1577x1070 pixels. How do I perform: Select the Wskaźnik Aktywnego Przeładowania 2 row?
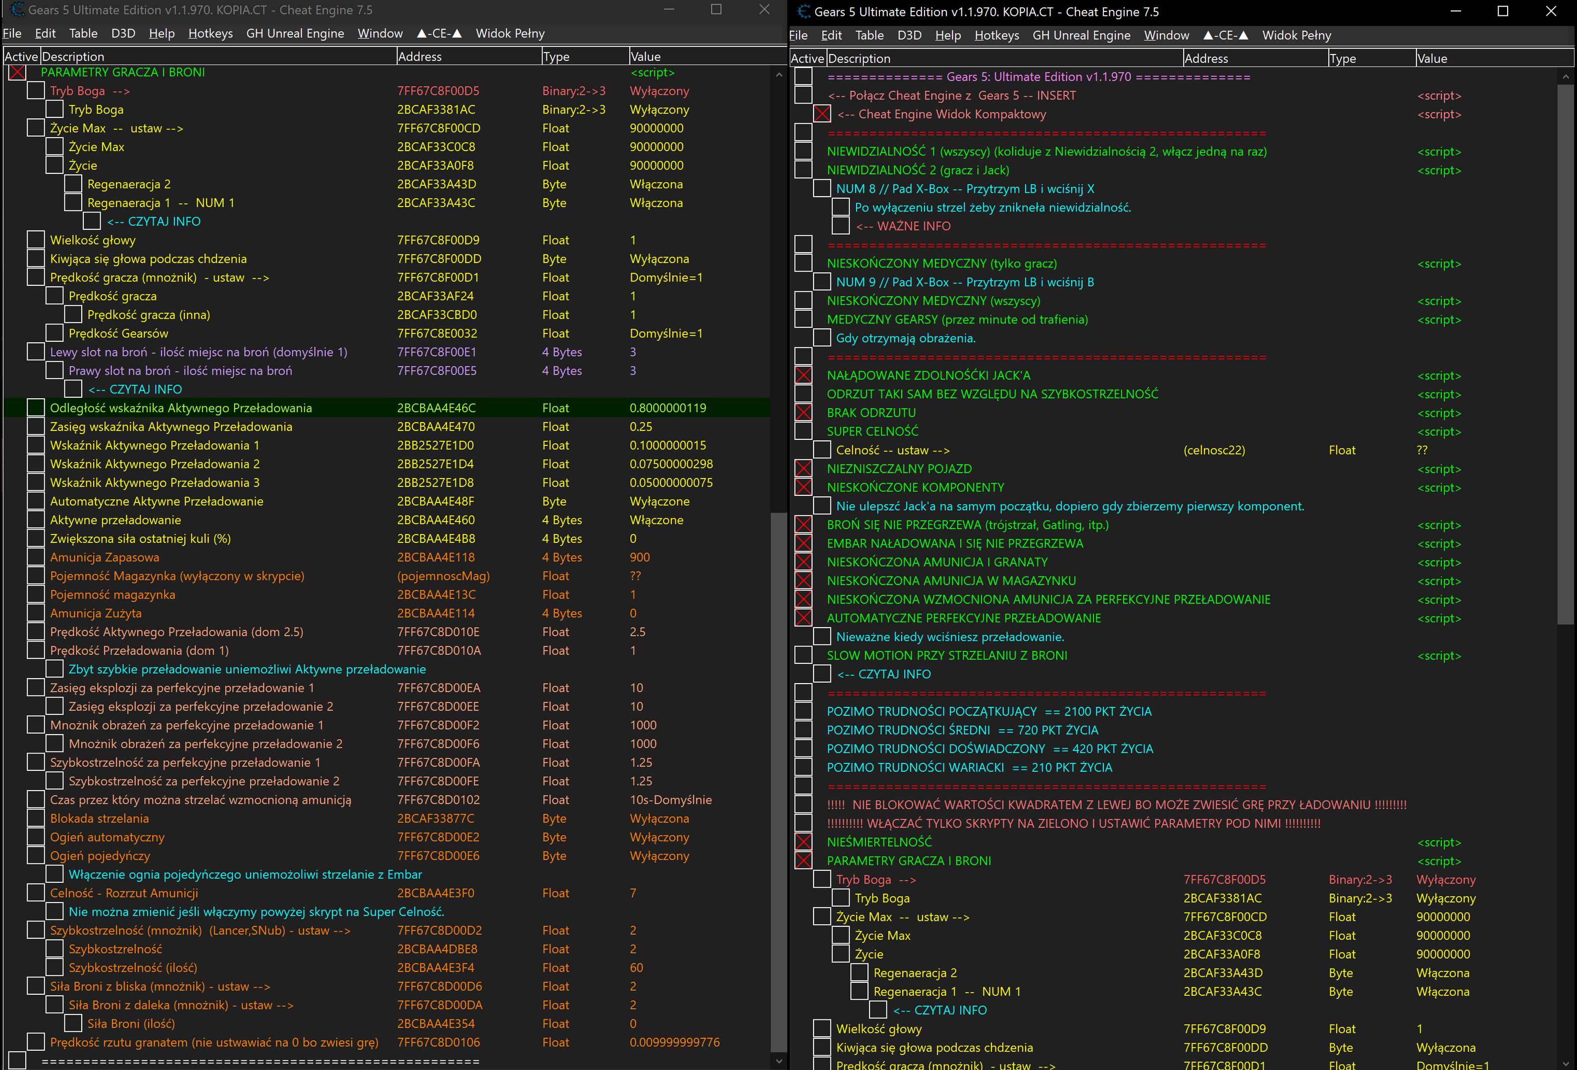pyautogui.click(x=387, y=464)
